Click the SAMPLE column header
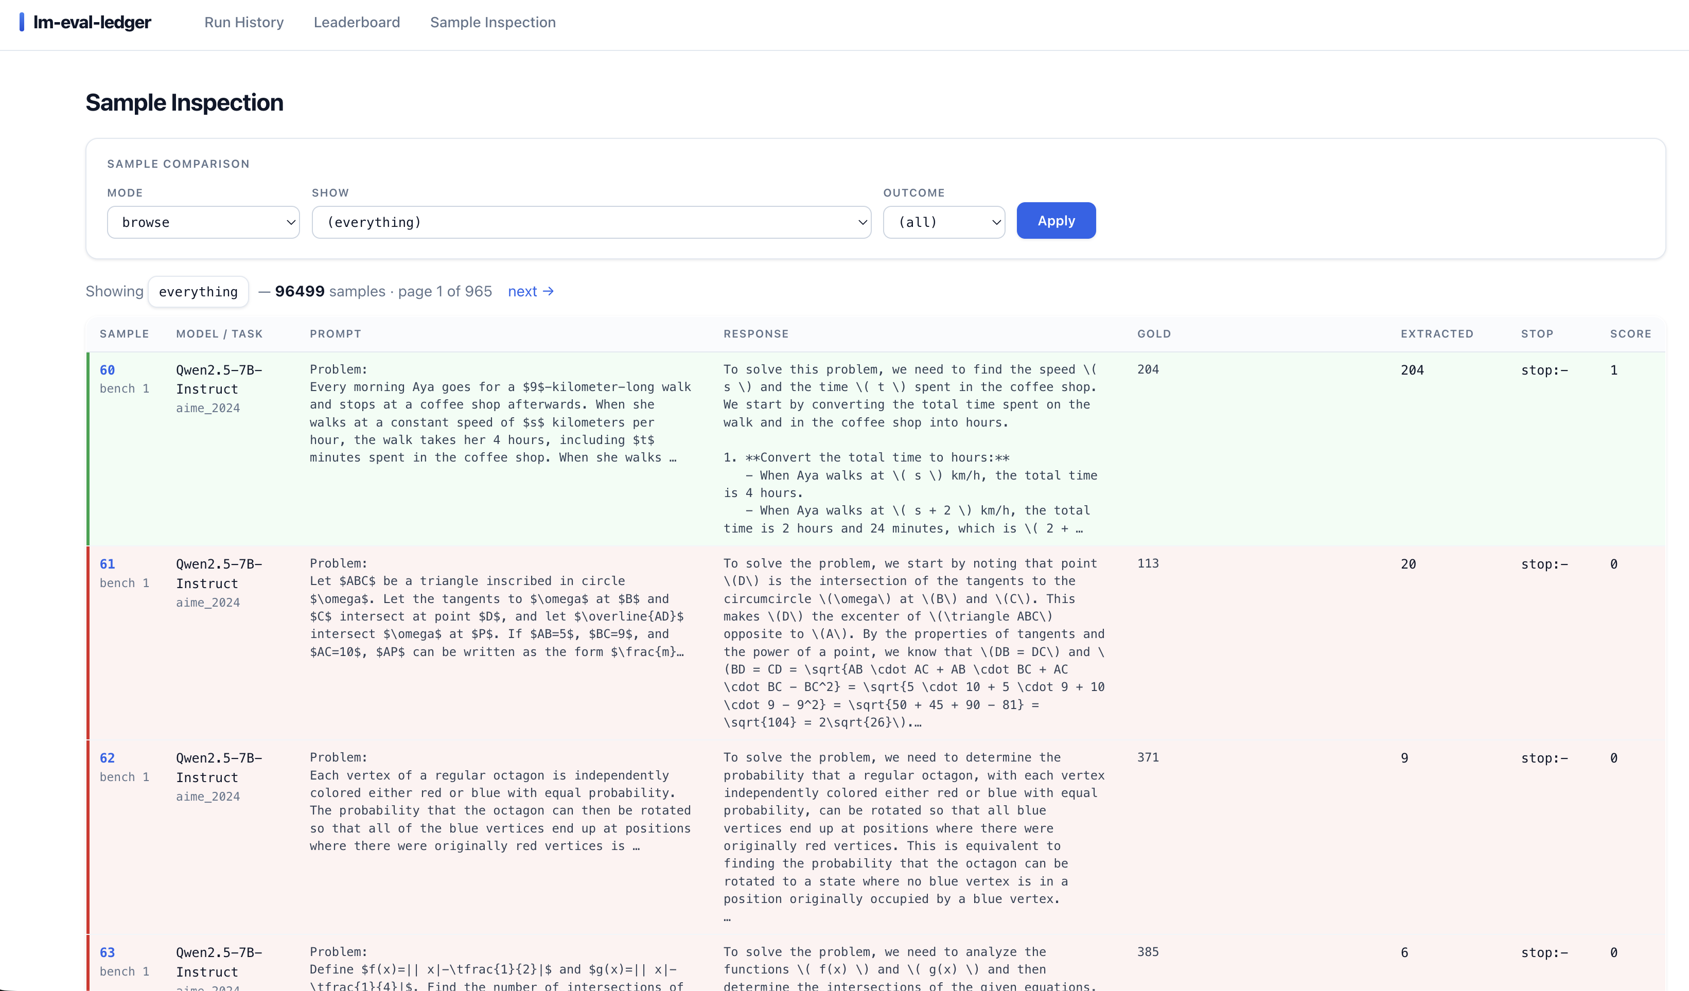1689x991 pixels. pos(125,334)
